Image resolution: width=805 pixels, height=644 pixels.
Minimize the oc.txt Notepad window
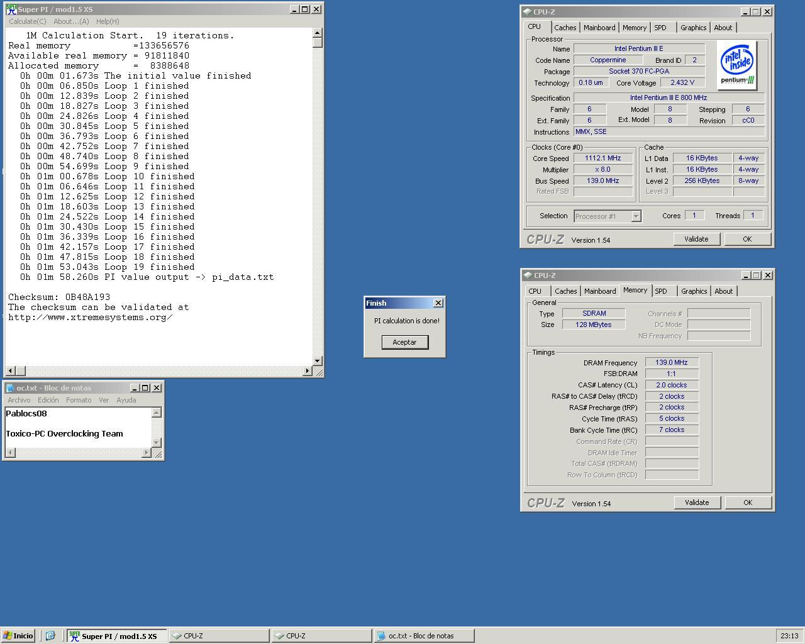[x=135, y=388]
